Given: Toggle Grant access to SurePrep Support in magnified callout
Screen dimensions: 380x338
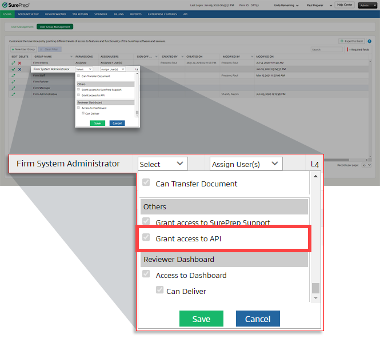Looking at the screenshot, I should [x=146, y=221].
